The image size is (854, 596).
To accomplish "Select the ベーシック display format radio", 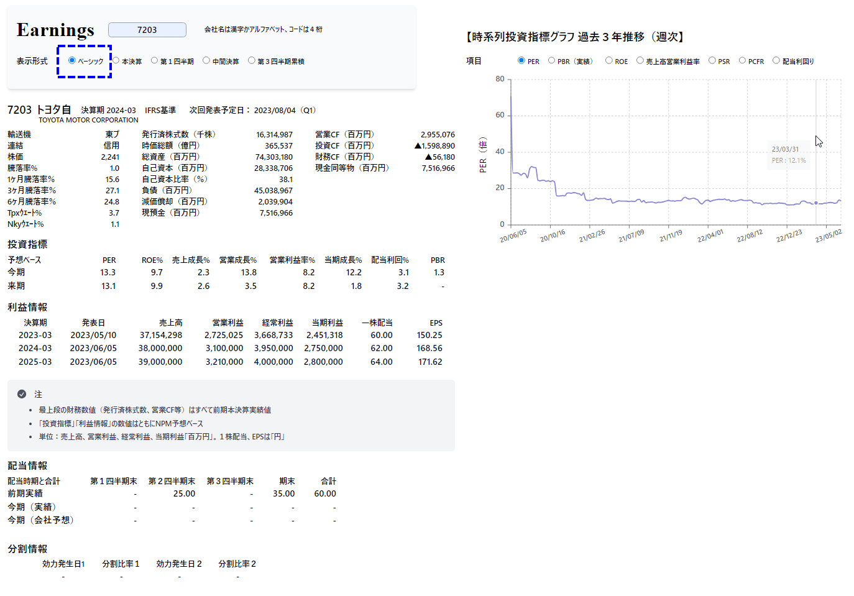I will (x=72, y=60).
